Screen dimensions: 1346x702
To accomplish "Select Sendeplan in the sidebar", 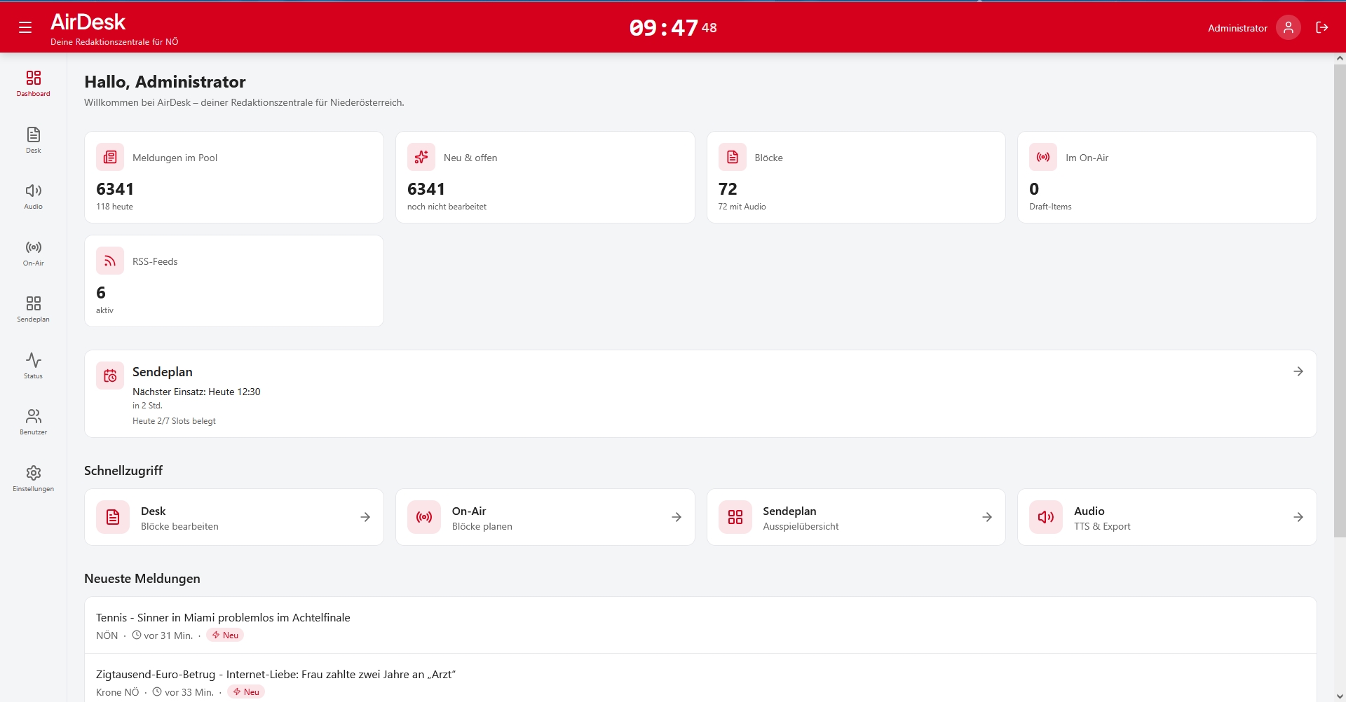I will [x=33, y=309].
